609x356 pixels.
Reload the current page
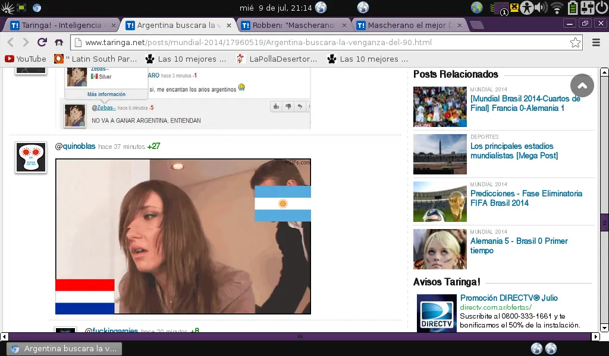pyautogui.click(x=42, y=42)
